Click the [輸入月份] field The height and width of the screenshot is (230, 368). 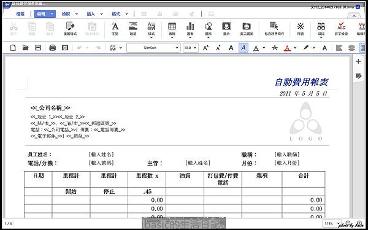coord(287,163)
